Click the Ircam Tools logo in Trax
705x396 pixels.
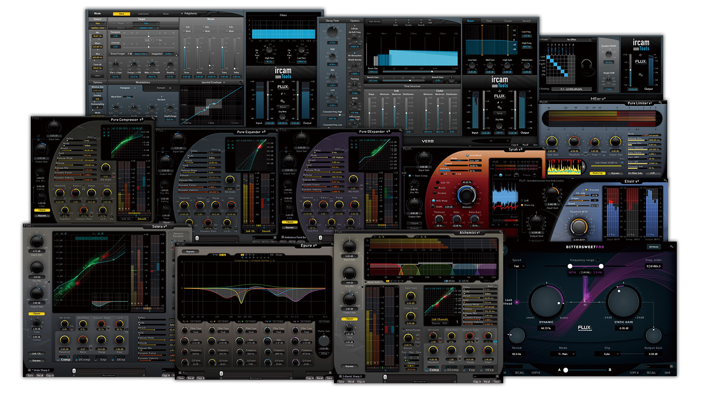pyautogui.click(x=283, y=73)
